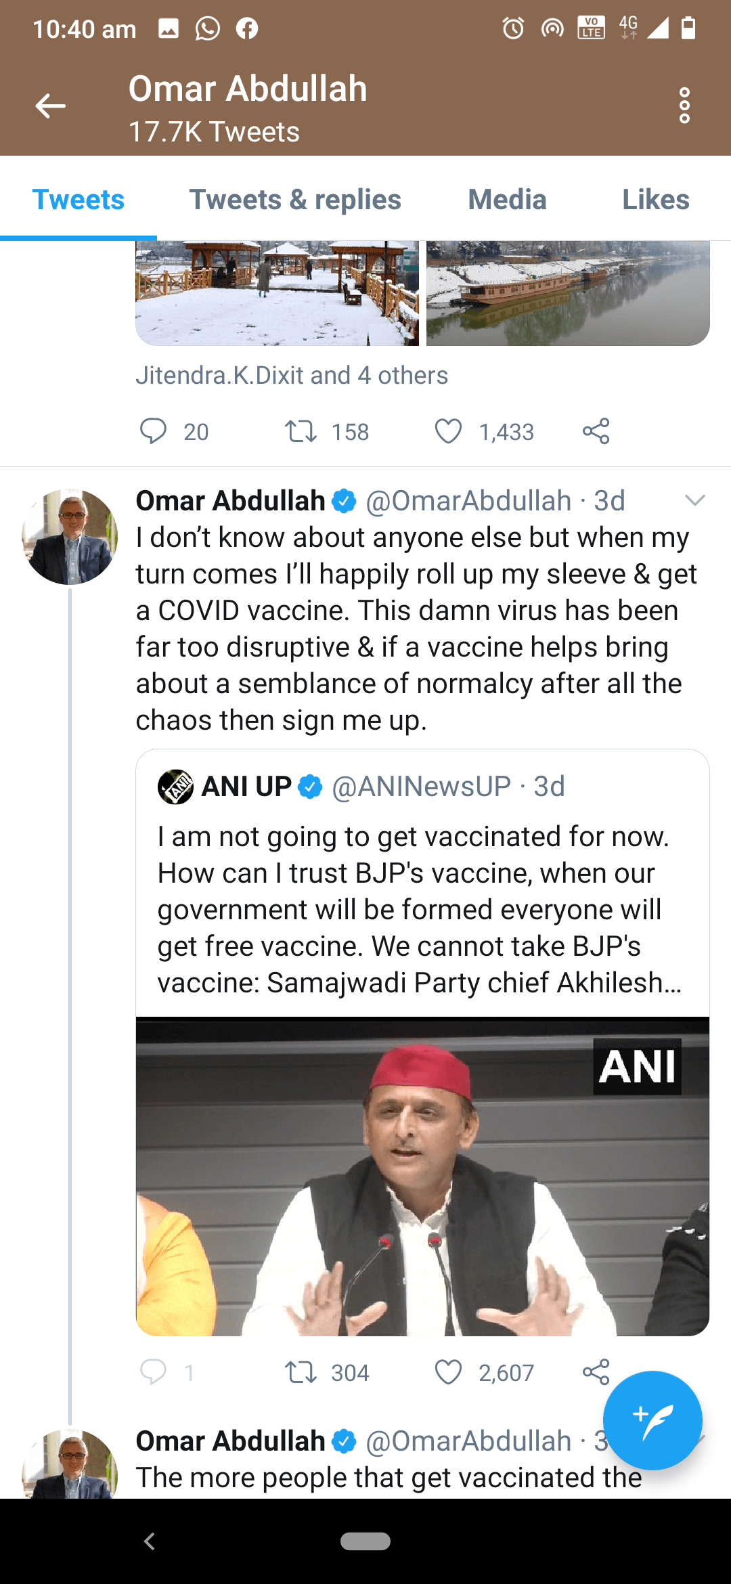The height and width of the screenshot is (1584, 731).
Task: Open the @ANINewsUP quoted tweet text
Action: click(420, 909)
